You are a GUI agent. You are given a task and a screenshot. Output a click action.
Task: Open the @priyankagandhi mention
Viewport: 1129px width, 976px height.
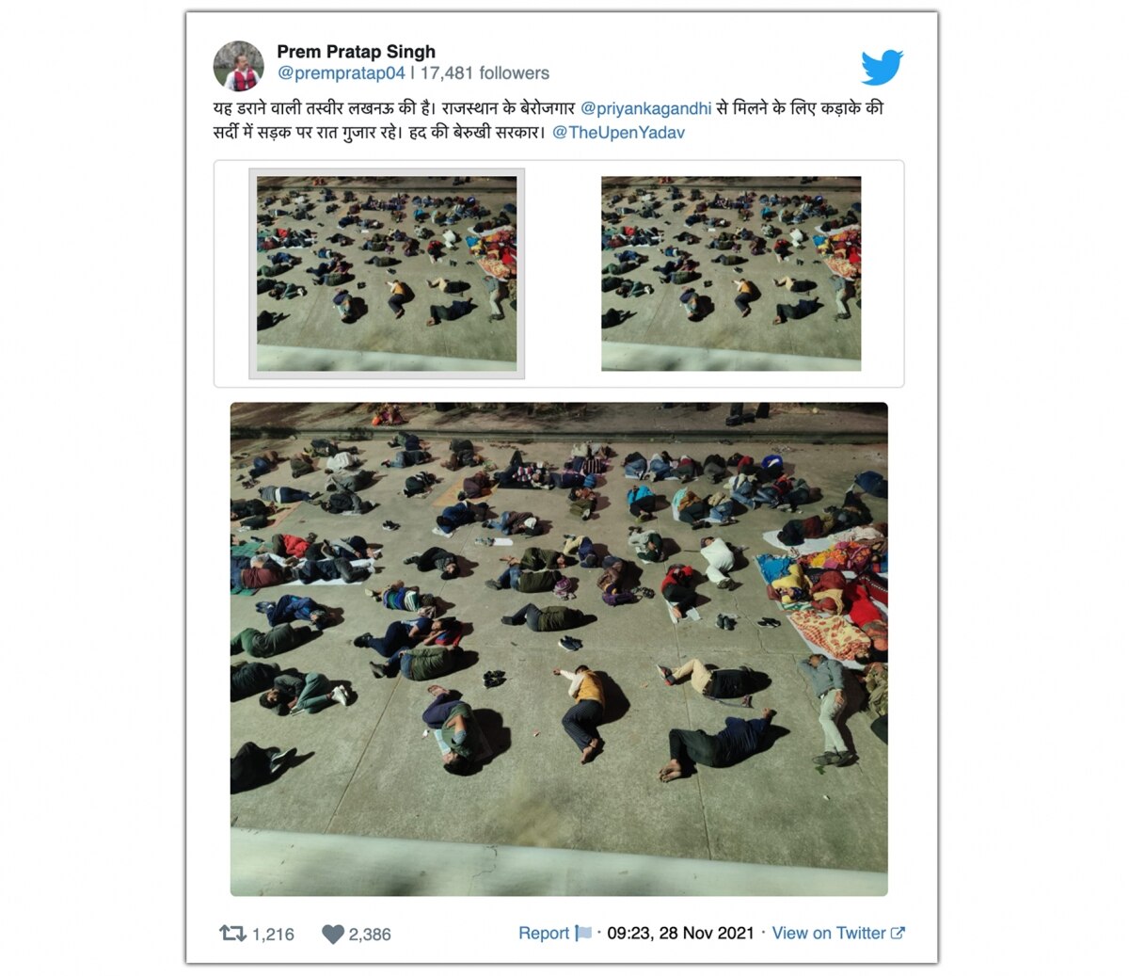click(x=646, y=108)
